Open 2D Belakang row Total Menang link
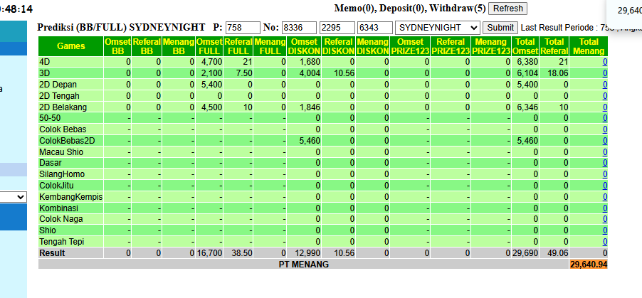The image size is (642, 298). point(605,107)
